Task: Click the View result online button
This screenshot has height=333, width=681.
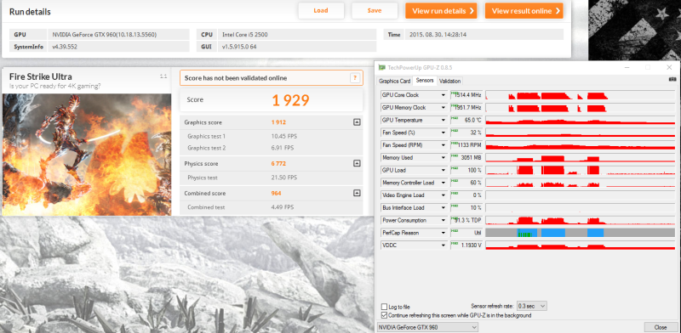Action: coord(524,11)
